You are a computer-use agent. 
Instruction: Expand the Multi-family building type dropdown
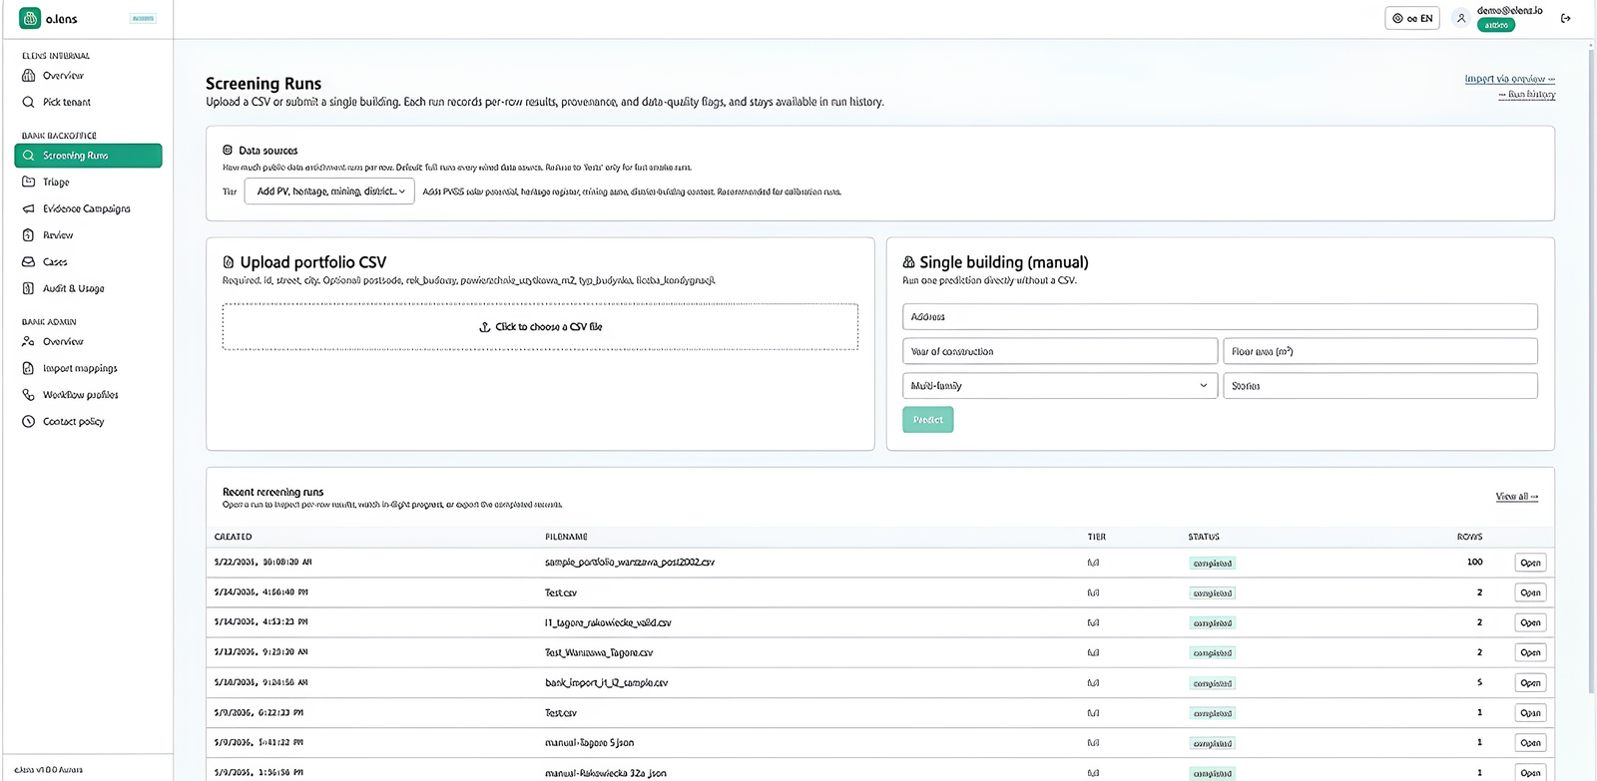pyautogui.click(x=1060, y=386)
